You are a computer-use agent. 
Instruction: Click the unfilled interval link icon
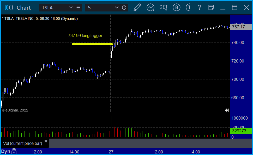pyautogui.click(x=11, y=7)
